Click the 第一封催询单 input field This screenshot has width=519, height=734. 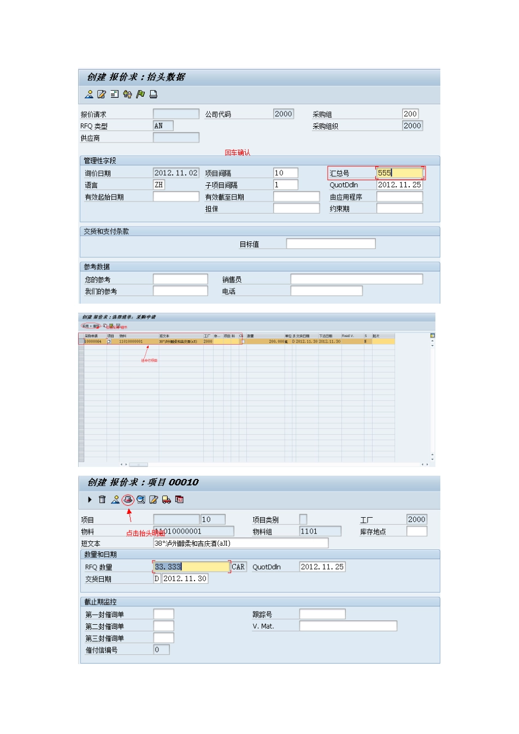[163, 614]
